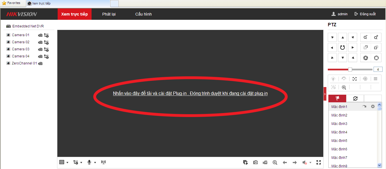Toggle recording all channels in bottom toolbar

tap(265, 162)
